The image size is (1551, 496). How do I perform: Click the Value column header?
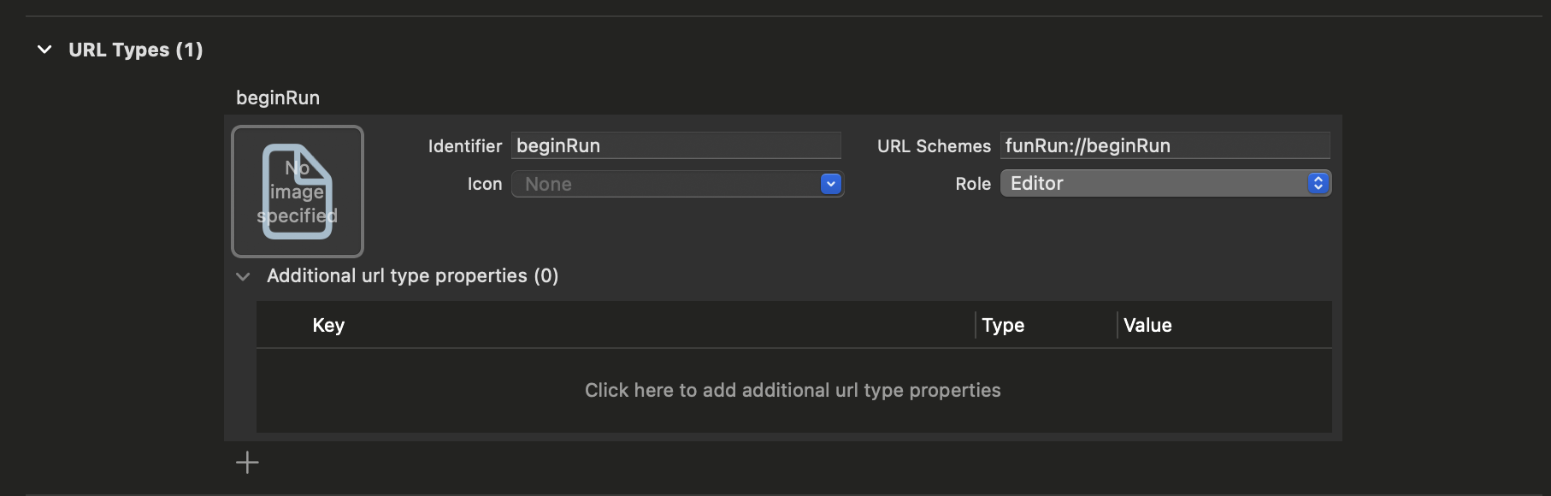click(1147, 325)
